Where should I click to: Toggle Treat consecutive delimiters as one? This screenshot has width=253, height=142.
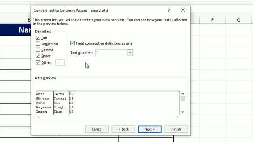point(72,43)
